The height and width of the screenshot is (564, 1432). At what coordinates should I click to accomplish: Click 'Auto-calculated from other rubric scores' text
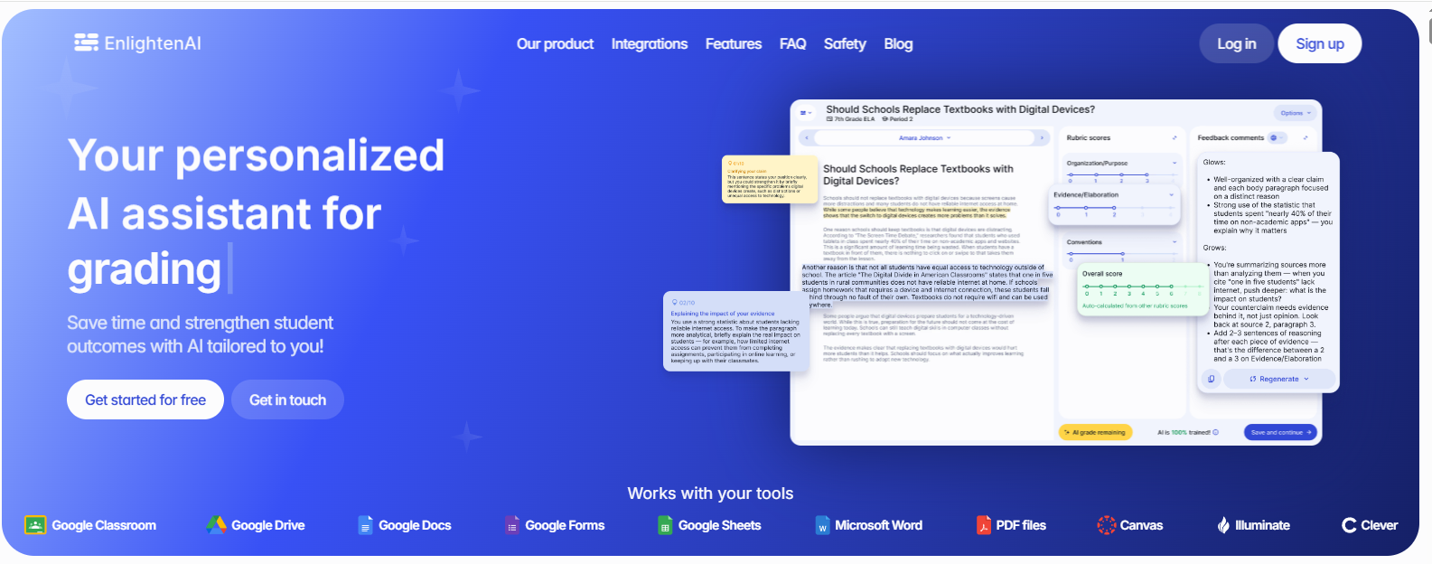pos(1135,305)
